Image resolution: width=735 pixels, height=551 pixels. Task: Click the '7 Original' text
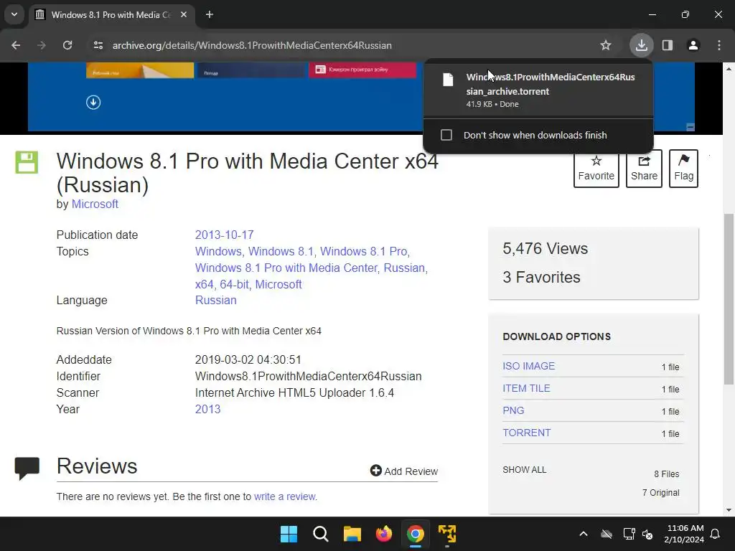click(660, 492)
